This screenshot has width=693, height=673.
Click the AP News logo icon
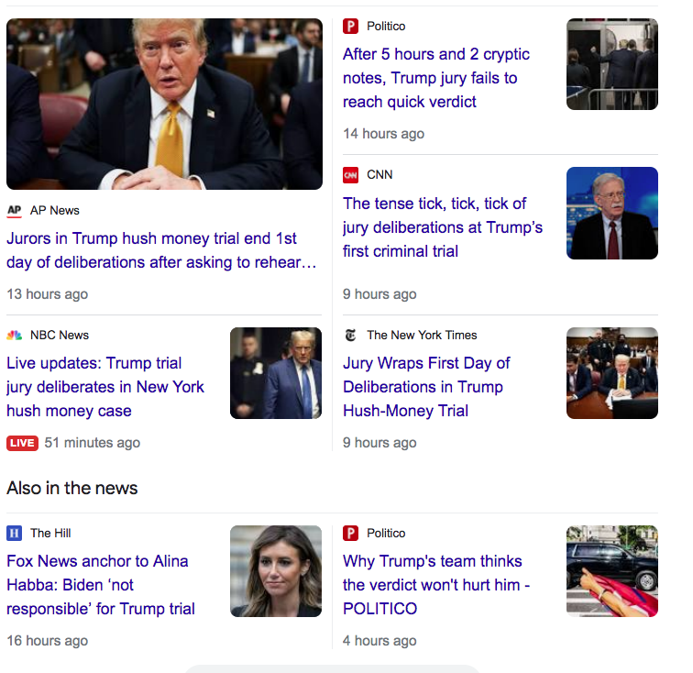[x=14, y=211]
